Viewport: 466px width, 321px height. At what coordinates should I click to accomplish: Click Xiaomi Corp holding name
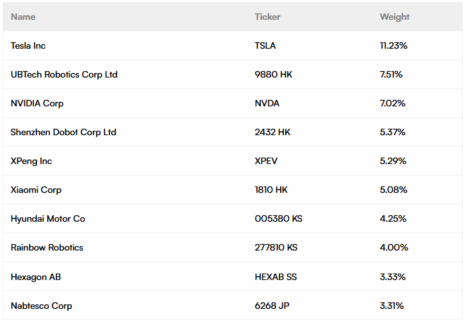[36, 190]
